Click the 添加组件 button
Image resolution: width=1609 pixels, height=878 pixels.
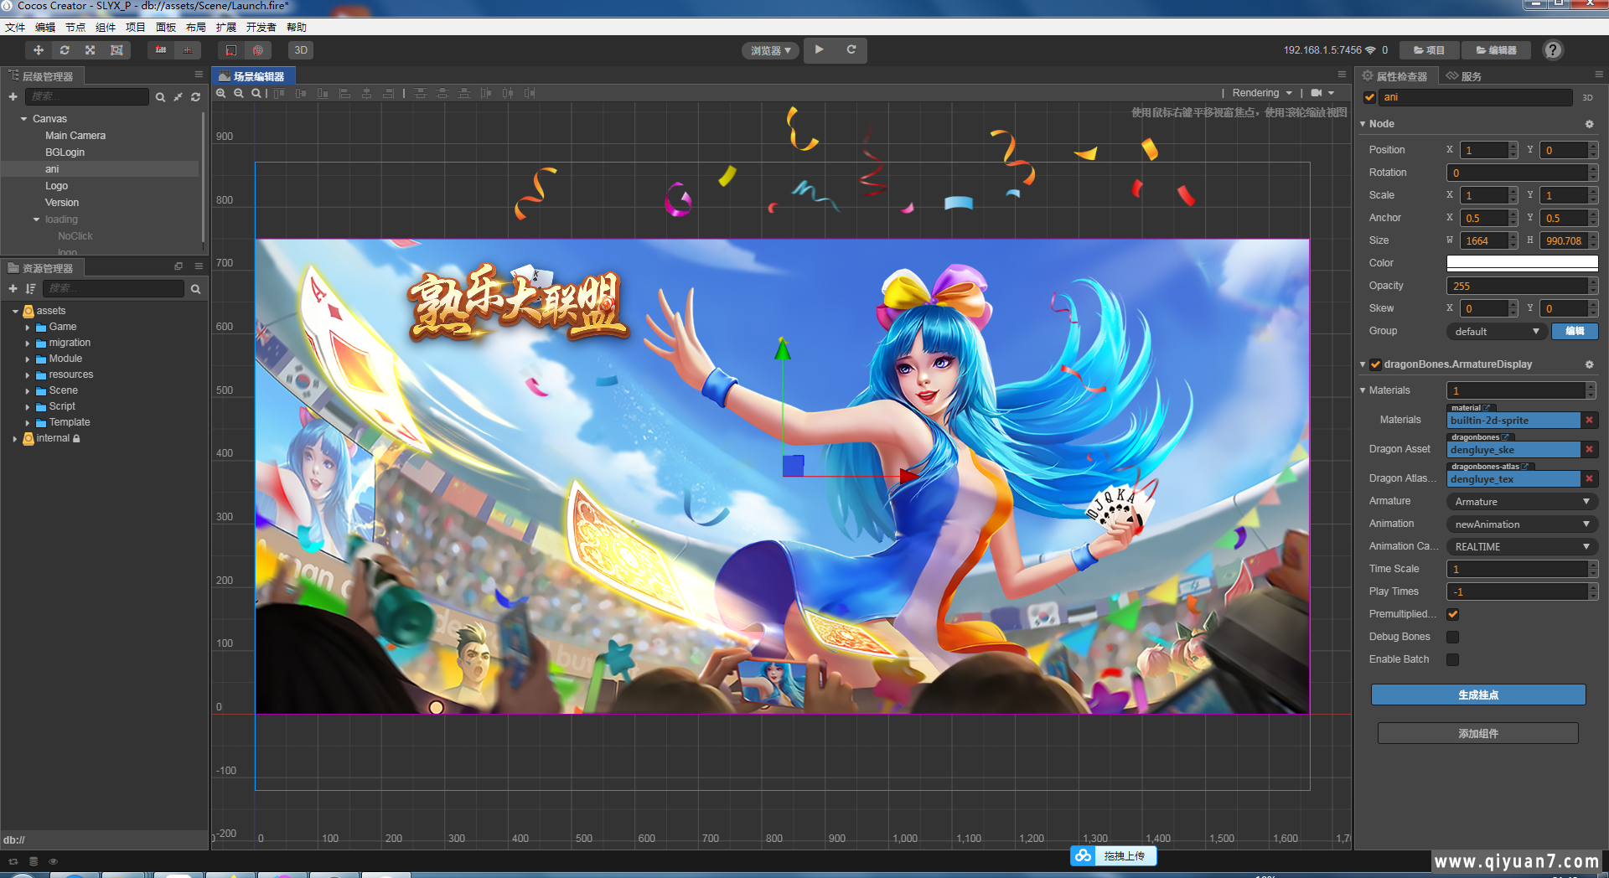point(1477,733)
